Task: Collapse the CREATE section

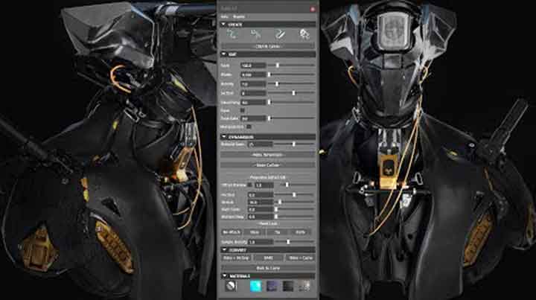Action: pos(224,24)
